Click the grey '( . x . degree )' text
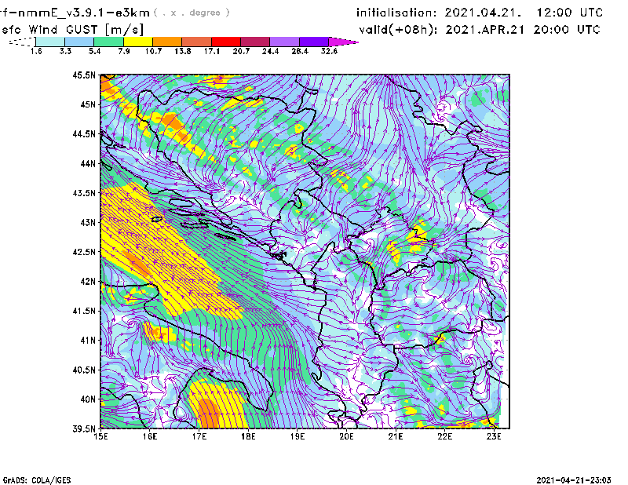The width and height of the screenshot is (628, 485). 192,13
